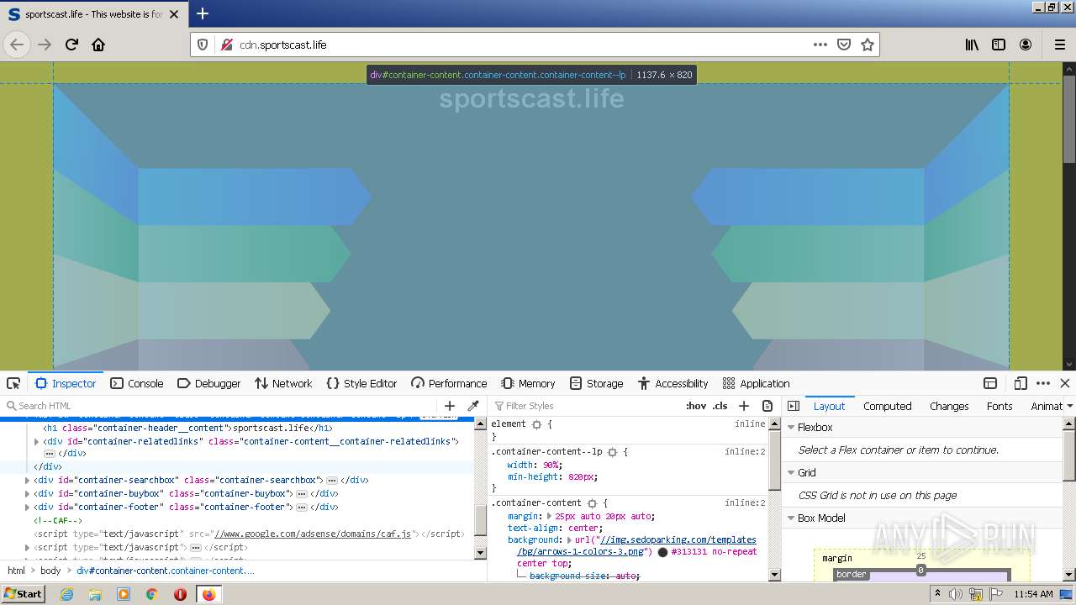Toggle the three-pane inspector sidebar
1076x605 pixels.
794,406
